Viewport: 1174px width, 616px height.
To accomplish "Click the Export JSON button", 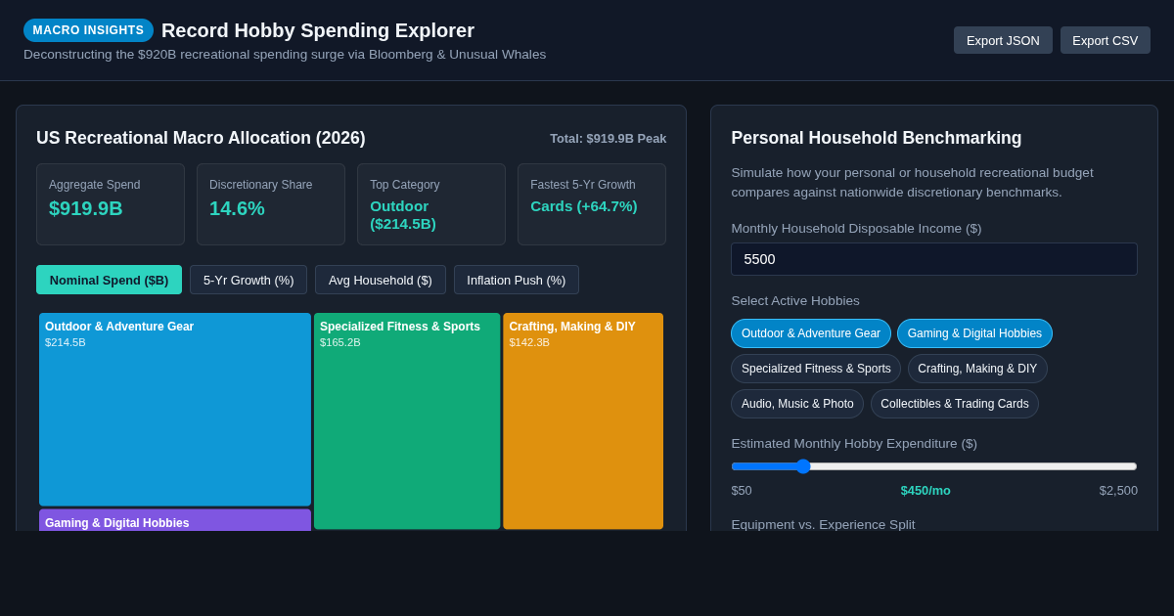I will 1003,40.
